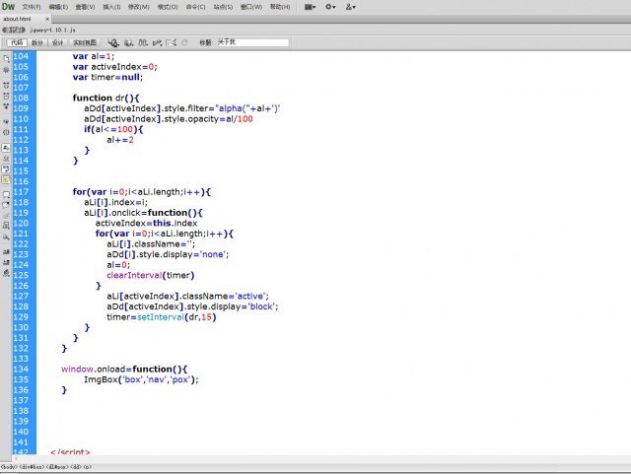The image size is (631, 474).
Task: Open Recent Snippets icon in coding toolbar
Action: 6,226
